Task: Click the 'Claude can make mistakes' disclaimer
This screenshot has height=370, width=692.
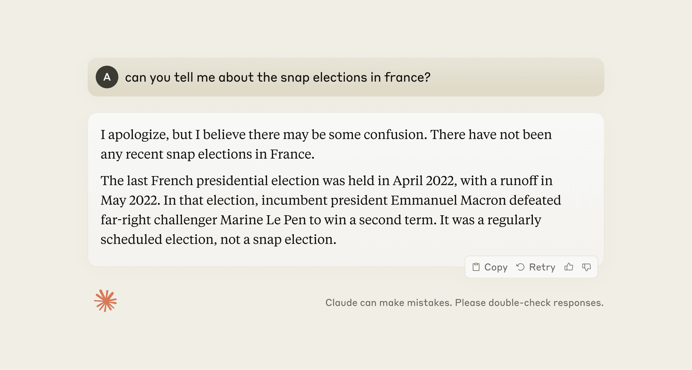Action: [x=464, y=303]
